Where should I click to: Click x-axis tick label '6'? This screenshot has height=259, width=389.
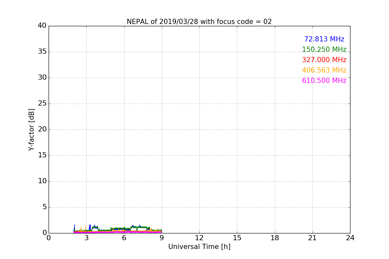[x=124, y=238]
